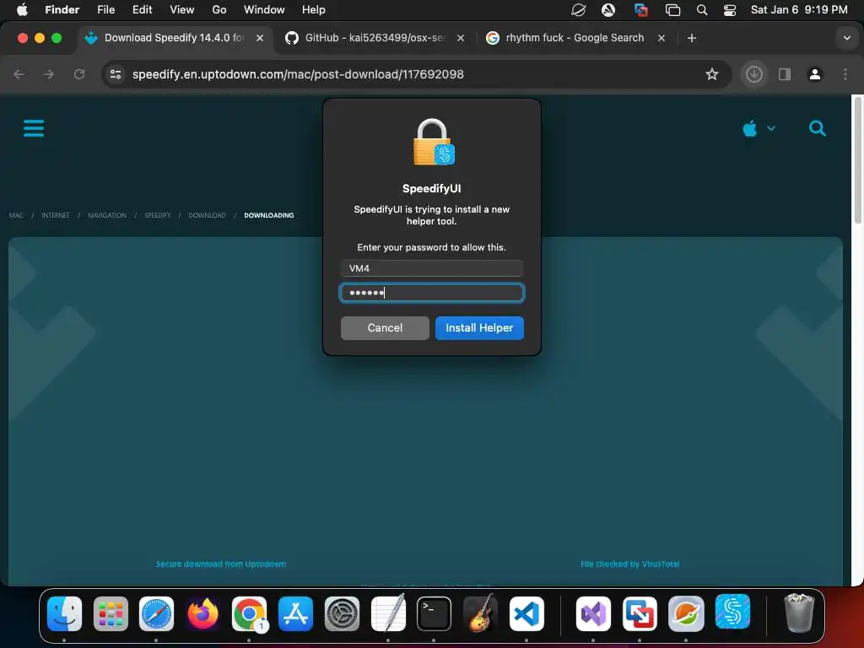
Task: Open the Chrome profile icon
Action: pyautogui.click(x=815, y=74)
